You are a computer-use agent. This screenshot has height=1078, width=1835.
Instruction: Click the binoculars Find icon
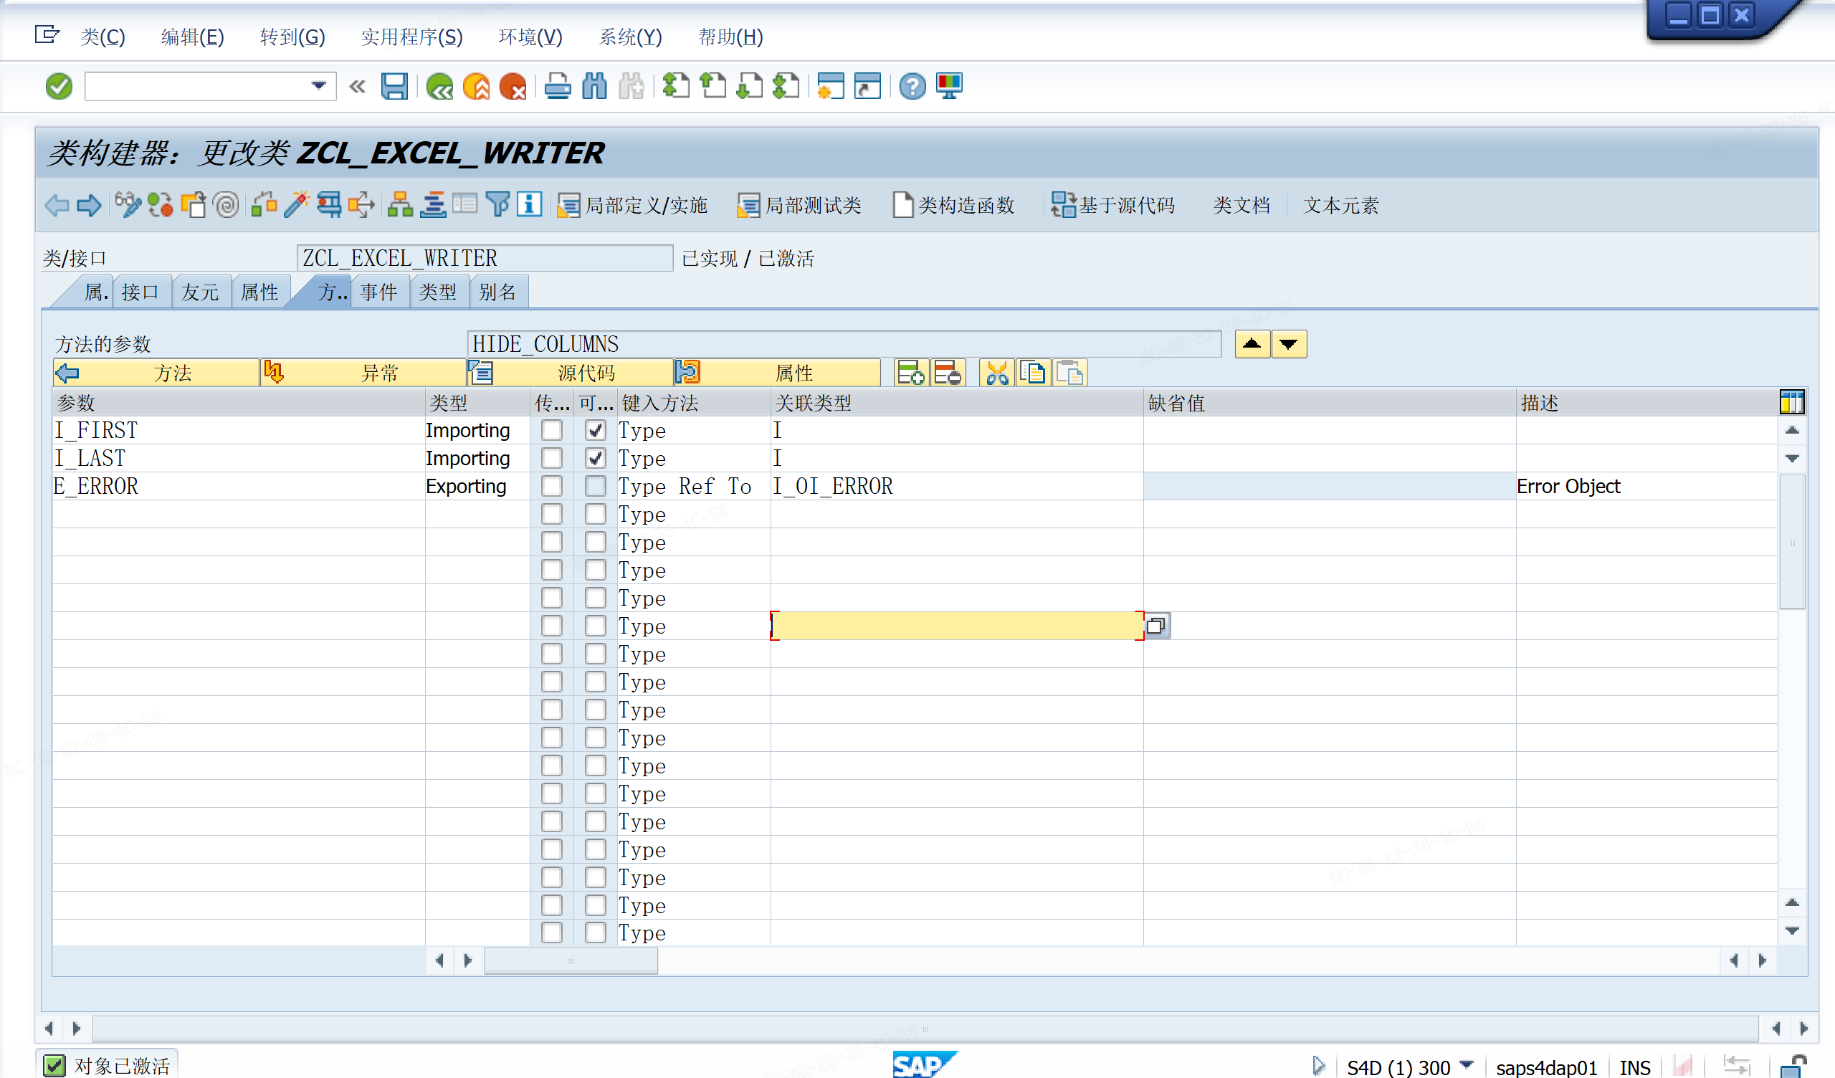(595, 87)
